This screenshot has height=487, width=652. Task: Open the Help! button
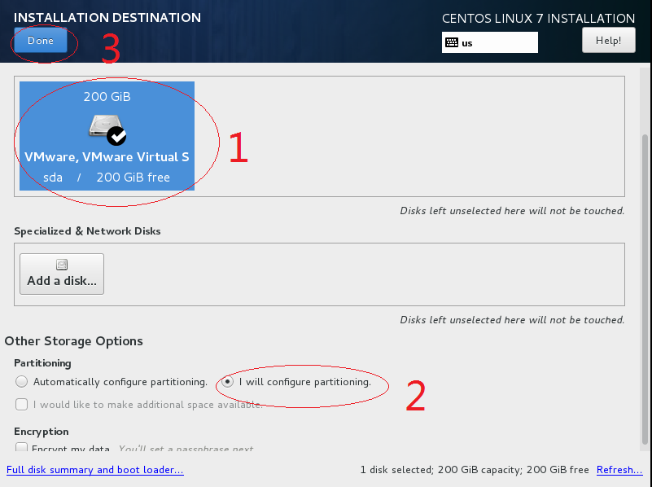[x=608, y=41]
